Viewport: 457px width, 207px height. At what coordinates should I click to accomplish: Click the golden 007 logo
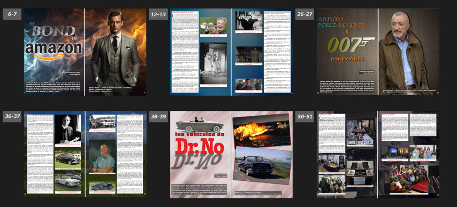(351, 45)
